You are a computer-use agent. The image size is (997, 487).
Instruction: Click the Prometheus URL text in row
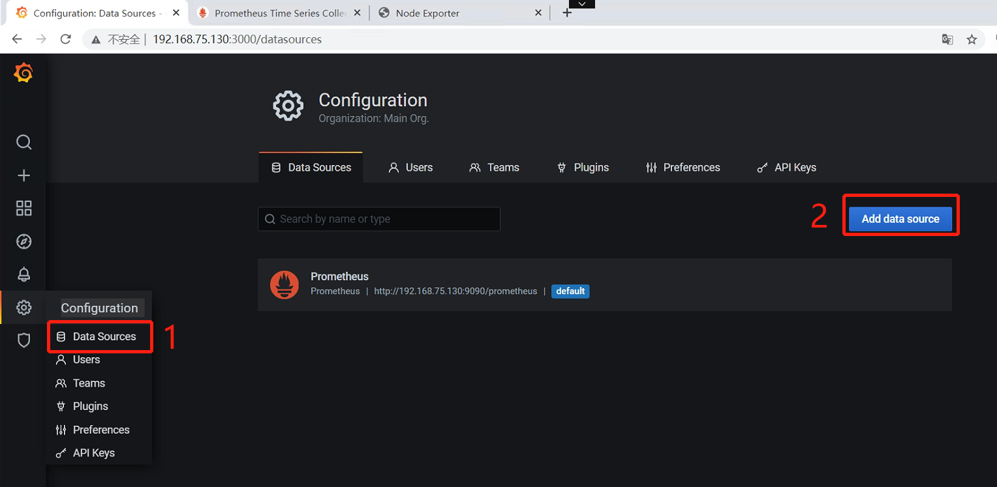pos(455,291)
